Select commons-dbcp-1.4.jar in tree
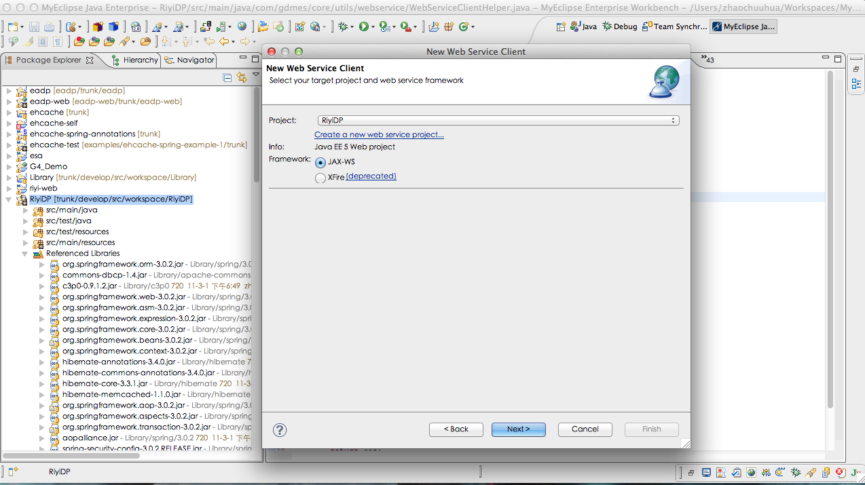 point(105,275)
